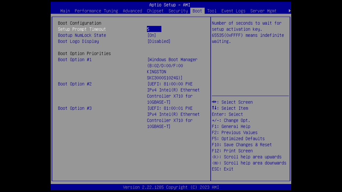Click the Aptio Setup - AMI title

(x=170, y=5)
